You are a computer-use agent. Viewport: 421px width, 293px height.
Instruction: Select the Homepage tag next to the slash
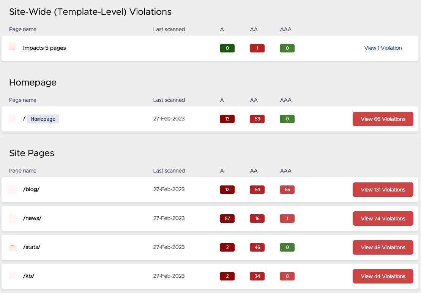pyautogui.click(x=43, y=119)
